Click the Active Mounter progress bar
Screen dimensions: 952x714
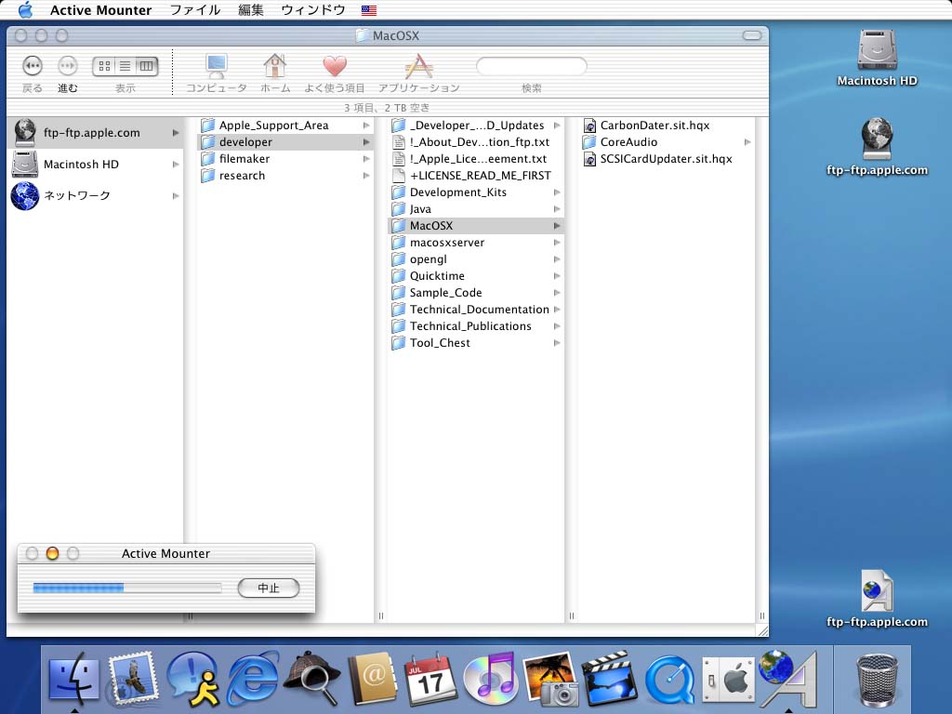tap(126, 588)
